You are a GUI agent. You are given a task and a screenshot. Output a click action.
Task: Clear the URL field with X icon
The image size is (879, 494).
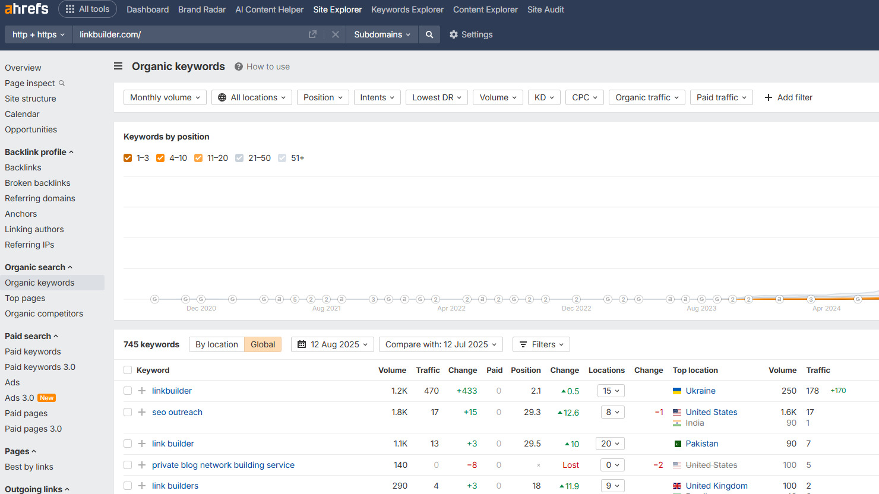[336, 34]
